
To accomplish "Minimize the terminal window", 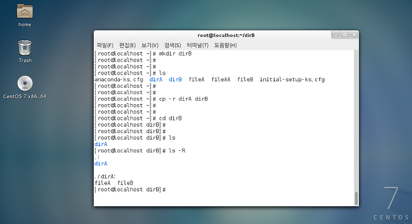I will pos(335,35).
